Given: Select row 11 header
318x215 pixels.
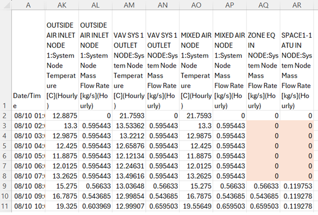Looking at the screenshot, I should pyautogui.click(x=5, y=206).
